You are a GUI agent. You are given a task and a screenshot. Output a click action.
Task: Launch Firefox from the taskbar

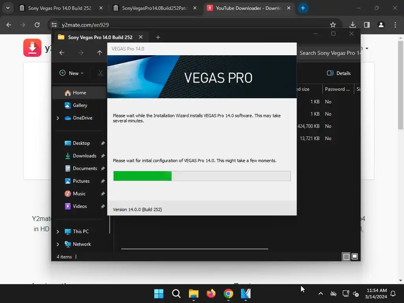coord(211,294)
